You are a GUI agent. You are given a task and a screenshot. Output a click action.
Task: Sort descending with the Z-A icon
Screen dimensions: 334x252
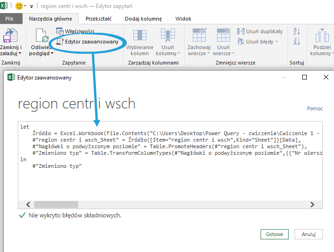pyautogui.click(x=297, y=42)
